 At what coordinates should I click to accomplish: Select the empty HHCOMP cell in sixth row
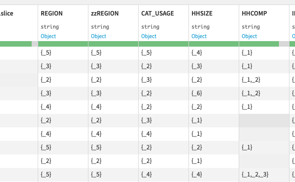tap(264, 120)
